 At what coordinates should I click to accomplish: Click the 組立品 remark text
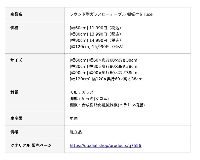tap(76, 132)
